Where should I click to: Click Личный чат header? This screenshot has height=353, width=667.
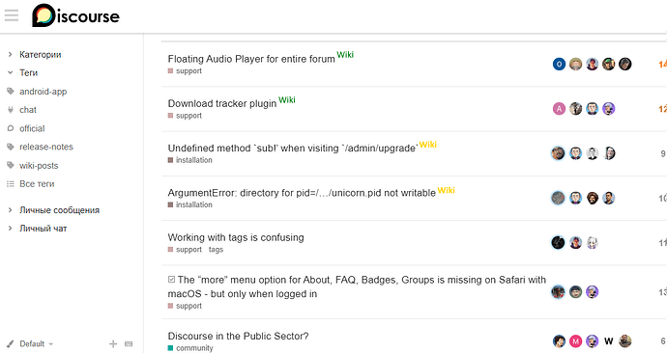(43, 229)
